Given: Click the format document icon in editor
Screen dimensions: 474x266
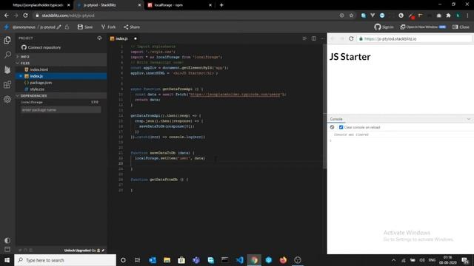Looking at the screenshot, I should (304, 38).
